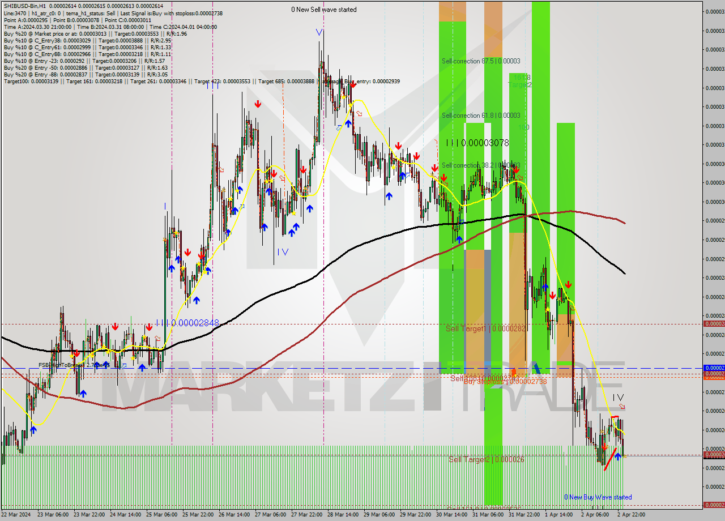This screenshot has height=521, width=725.
Task: Click the '0 New Buy Wave started' label
Action: (x=598, y=497)
